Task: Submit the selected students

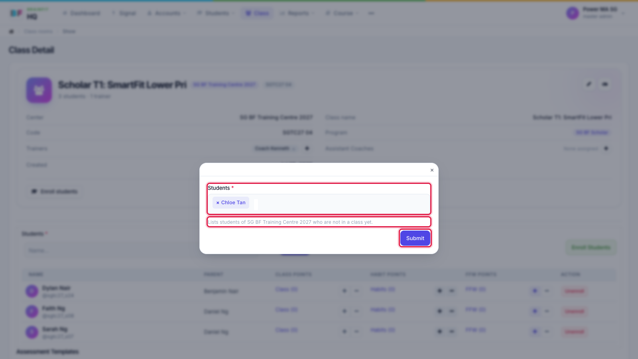Action: click(415, 238)
